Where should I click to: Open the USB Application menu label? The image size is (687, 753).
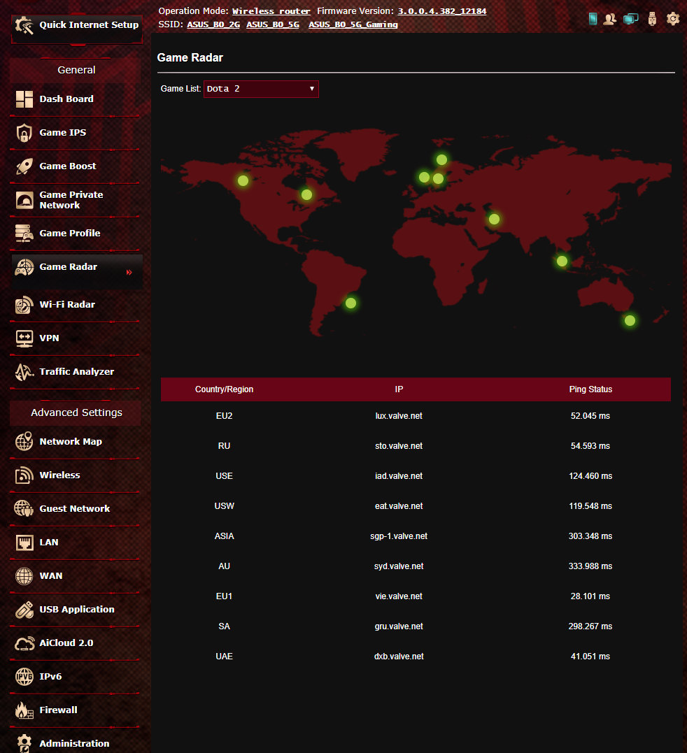[x=77, y=610]
